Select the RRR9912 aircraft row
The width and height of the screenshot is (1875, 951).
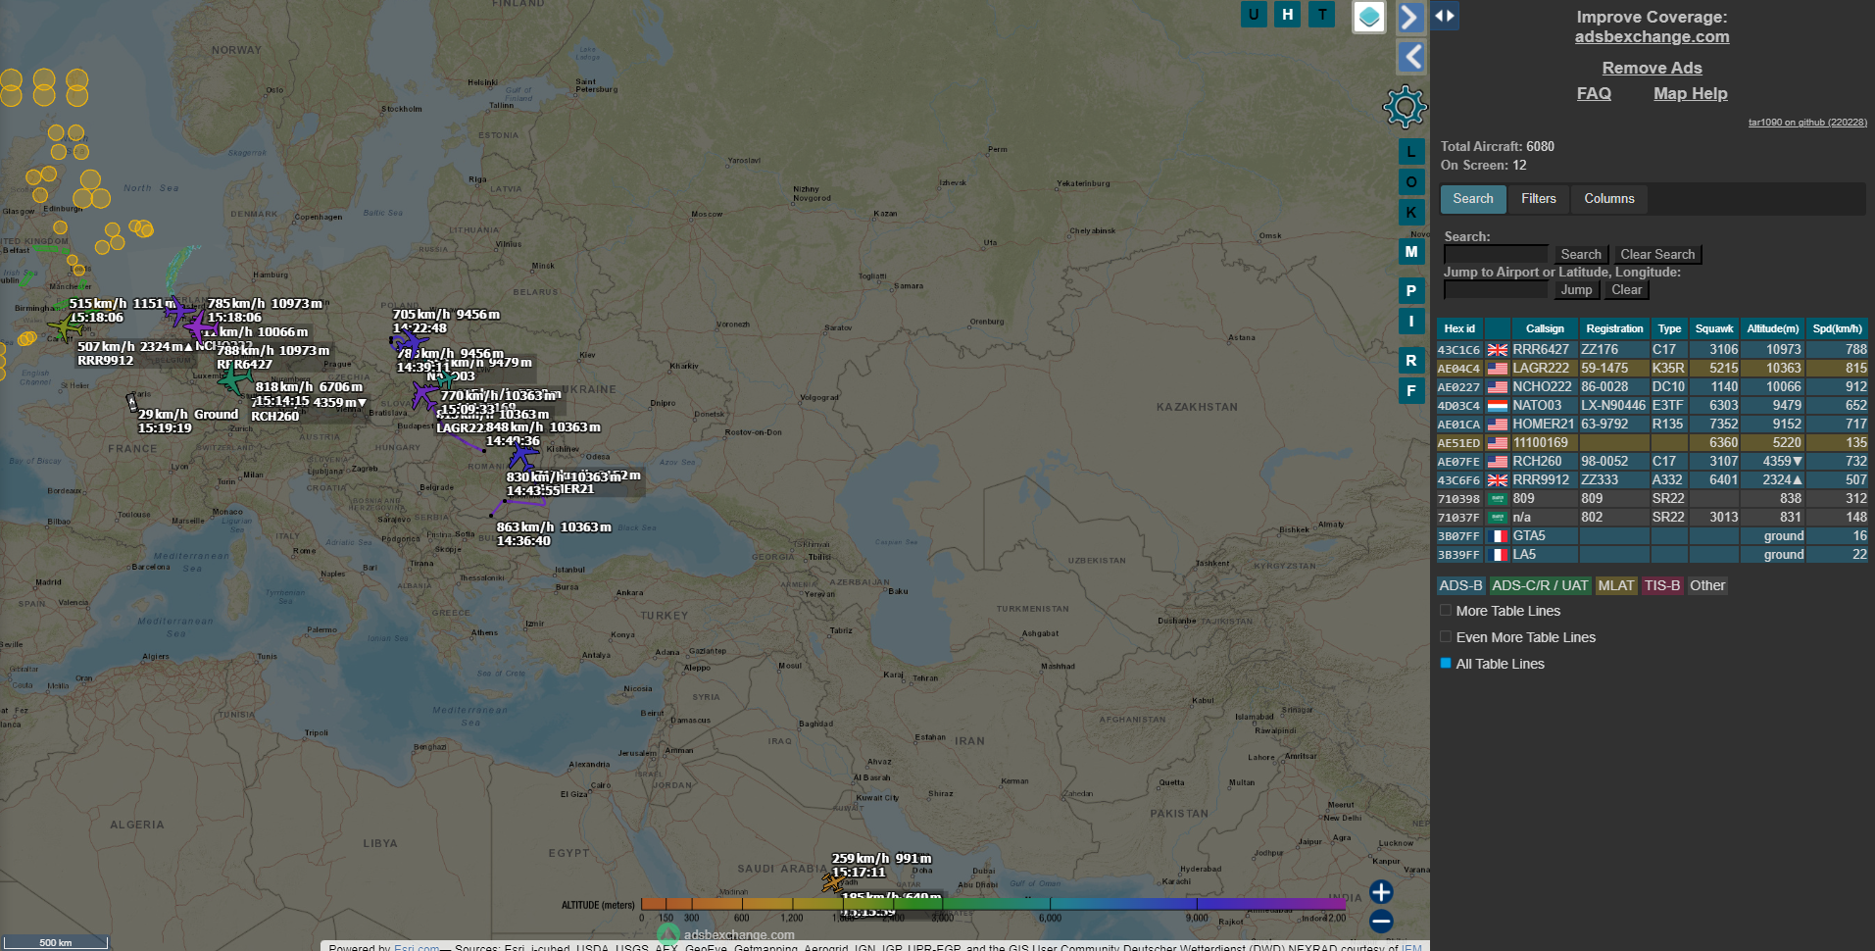[1652, 480]
